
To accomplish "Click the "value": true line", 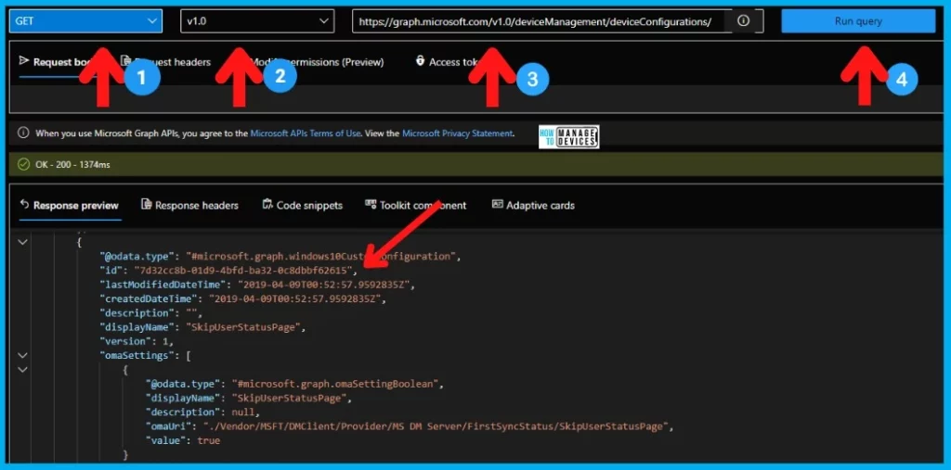I will pyautogui.click(x=183, y=440).
